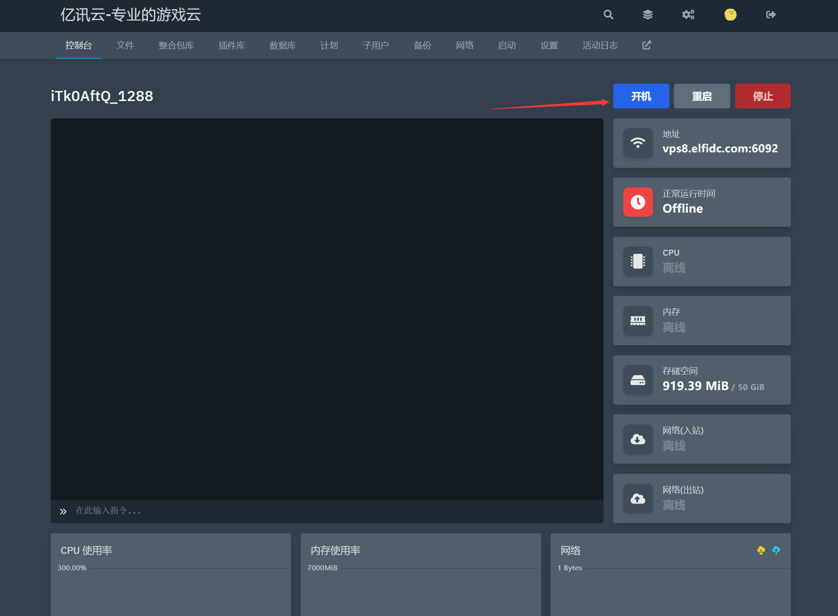Click the 网络(入站) label
838x616 pixels.
[683, 430]
